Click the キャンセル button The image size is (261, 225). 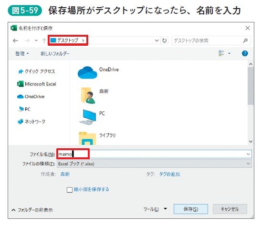pos(230,209)
